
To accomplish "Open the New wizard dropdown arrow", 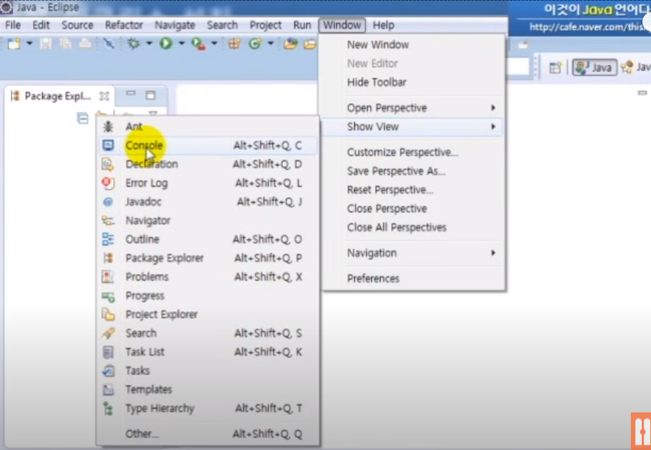I will (29, 43).
